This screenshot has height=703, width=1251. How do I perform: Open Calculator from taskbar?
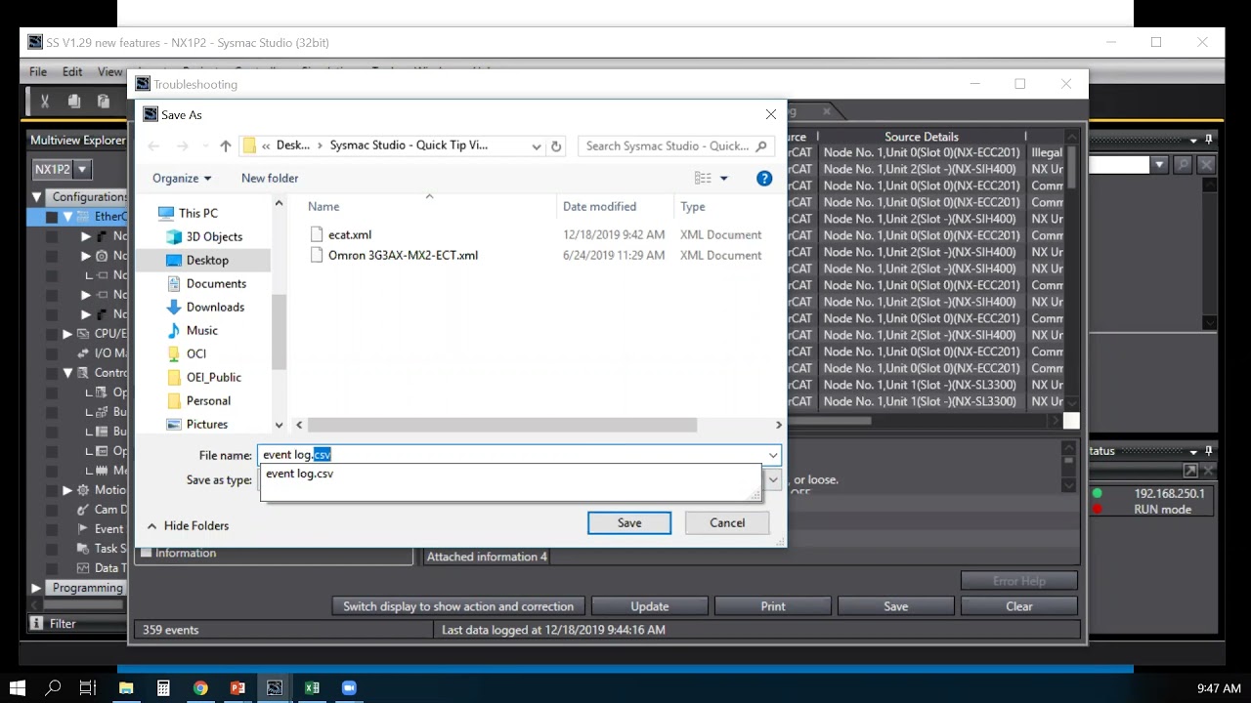163,687
